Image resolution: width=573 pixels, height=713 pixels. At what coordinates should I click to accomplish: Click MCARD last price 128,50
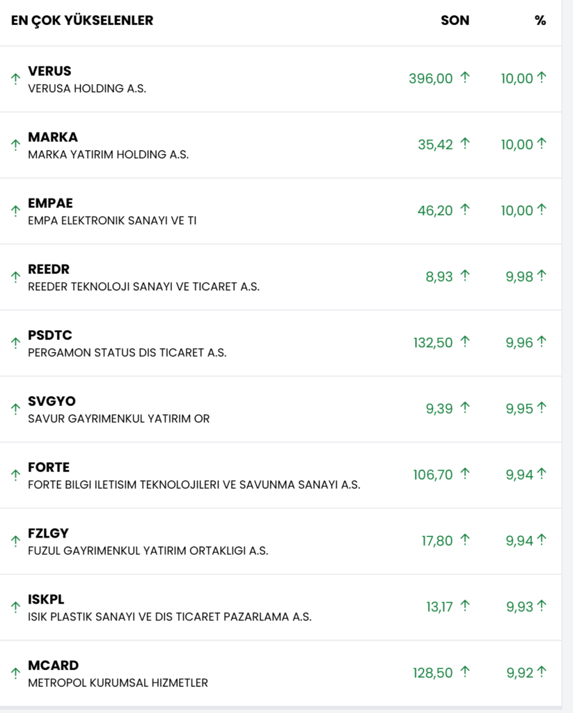pos(432,673)
